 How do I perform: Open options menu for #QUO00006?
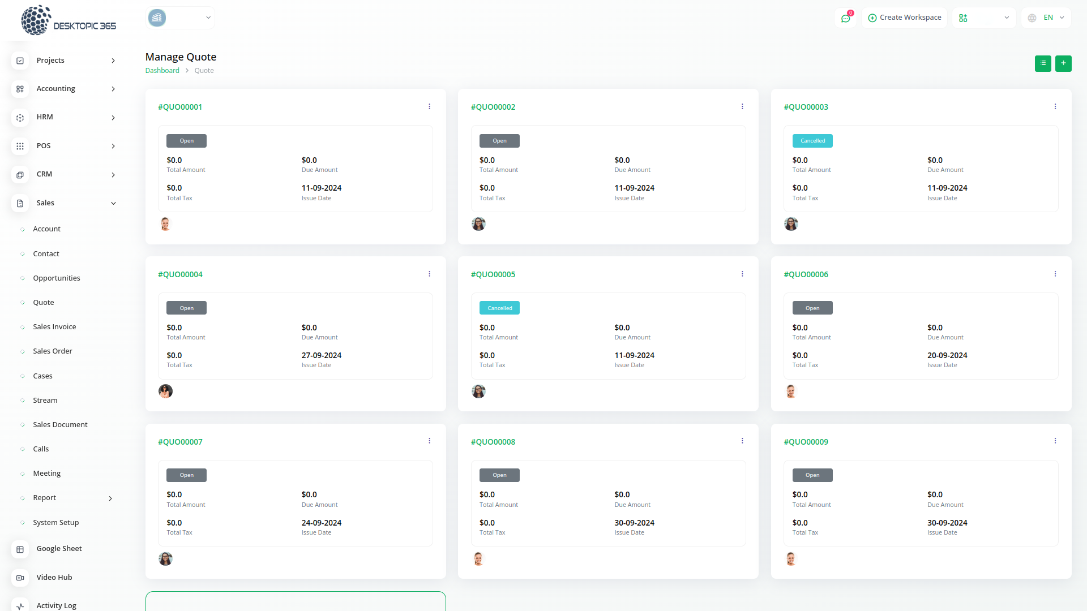click(1055, 274)
